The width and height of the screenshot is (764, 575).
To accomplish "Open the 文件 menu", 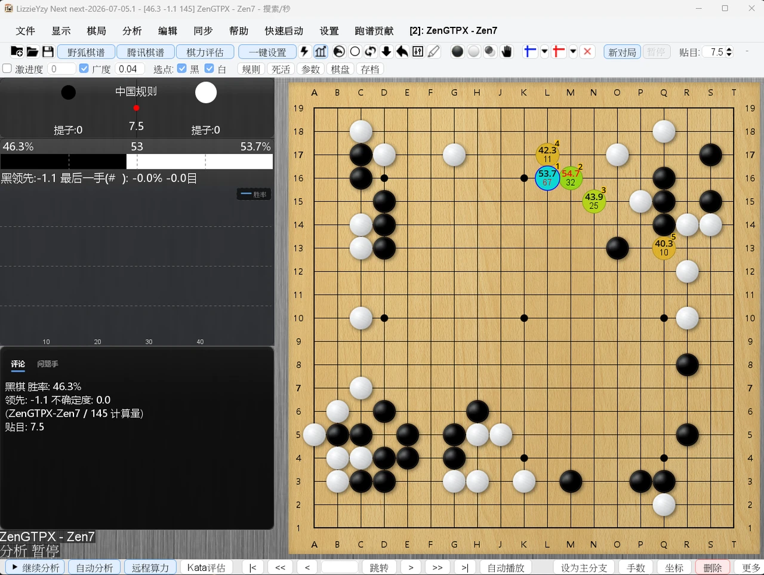I will tap(26, 30).
